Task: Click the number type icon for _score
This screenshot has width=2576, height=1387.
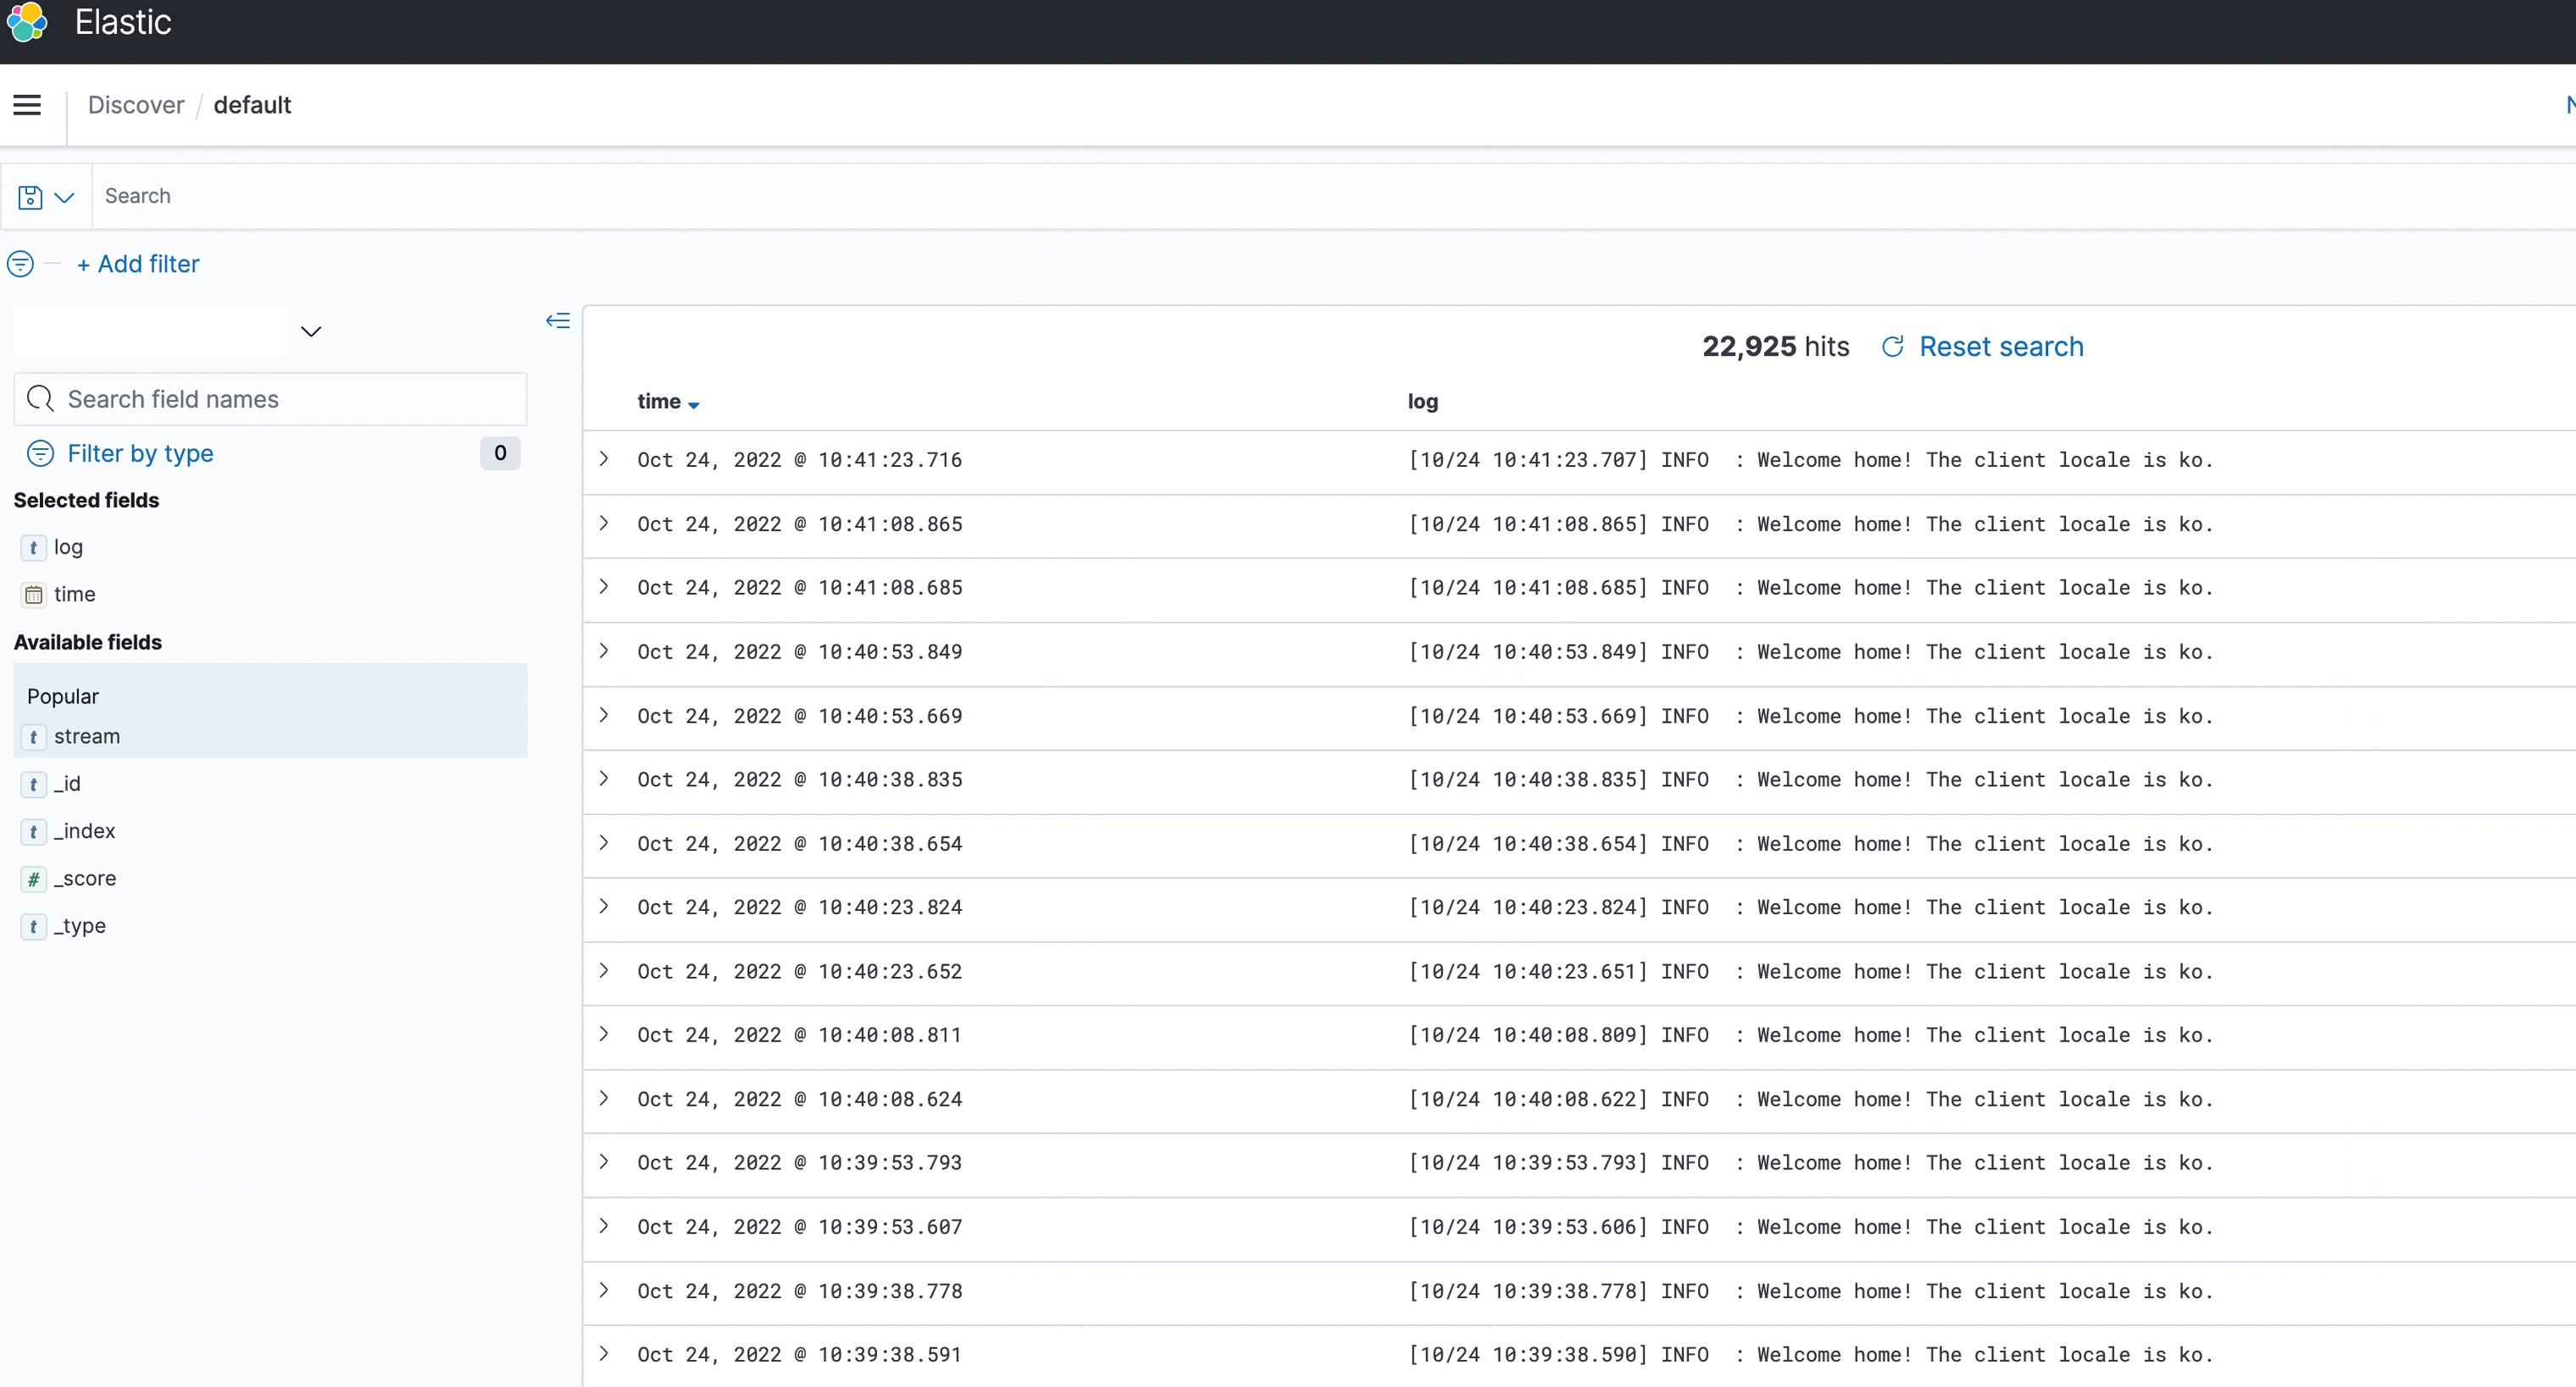Action: 33,879
